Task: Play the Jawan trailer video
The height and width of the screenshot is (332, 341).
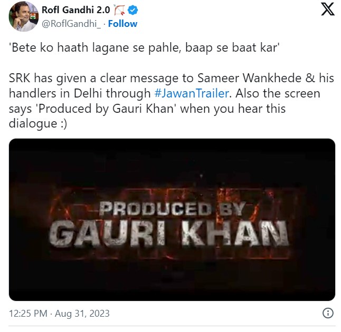Action: pos(172,219)
